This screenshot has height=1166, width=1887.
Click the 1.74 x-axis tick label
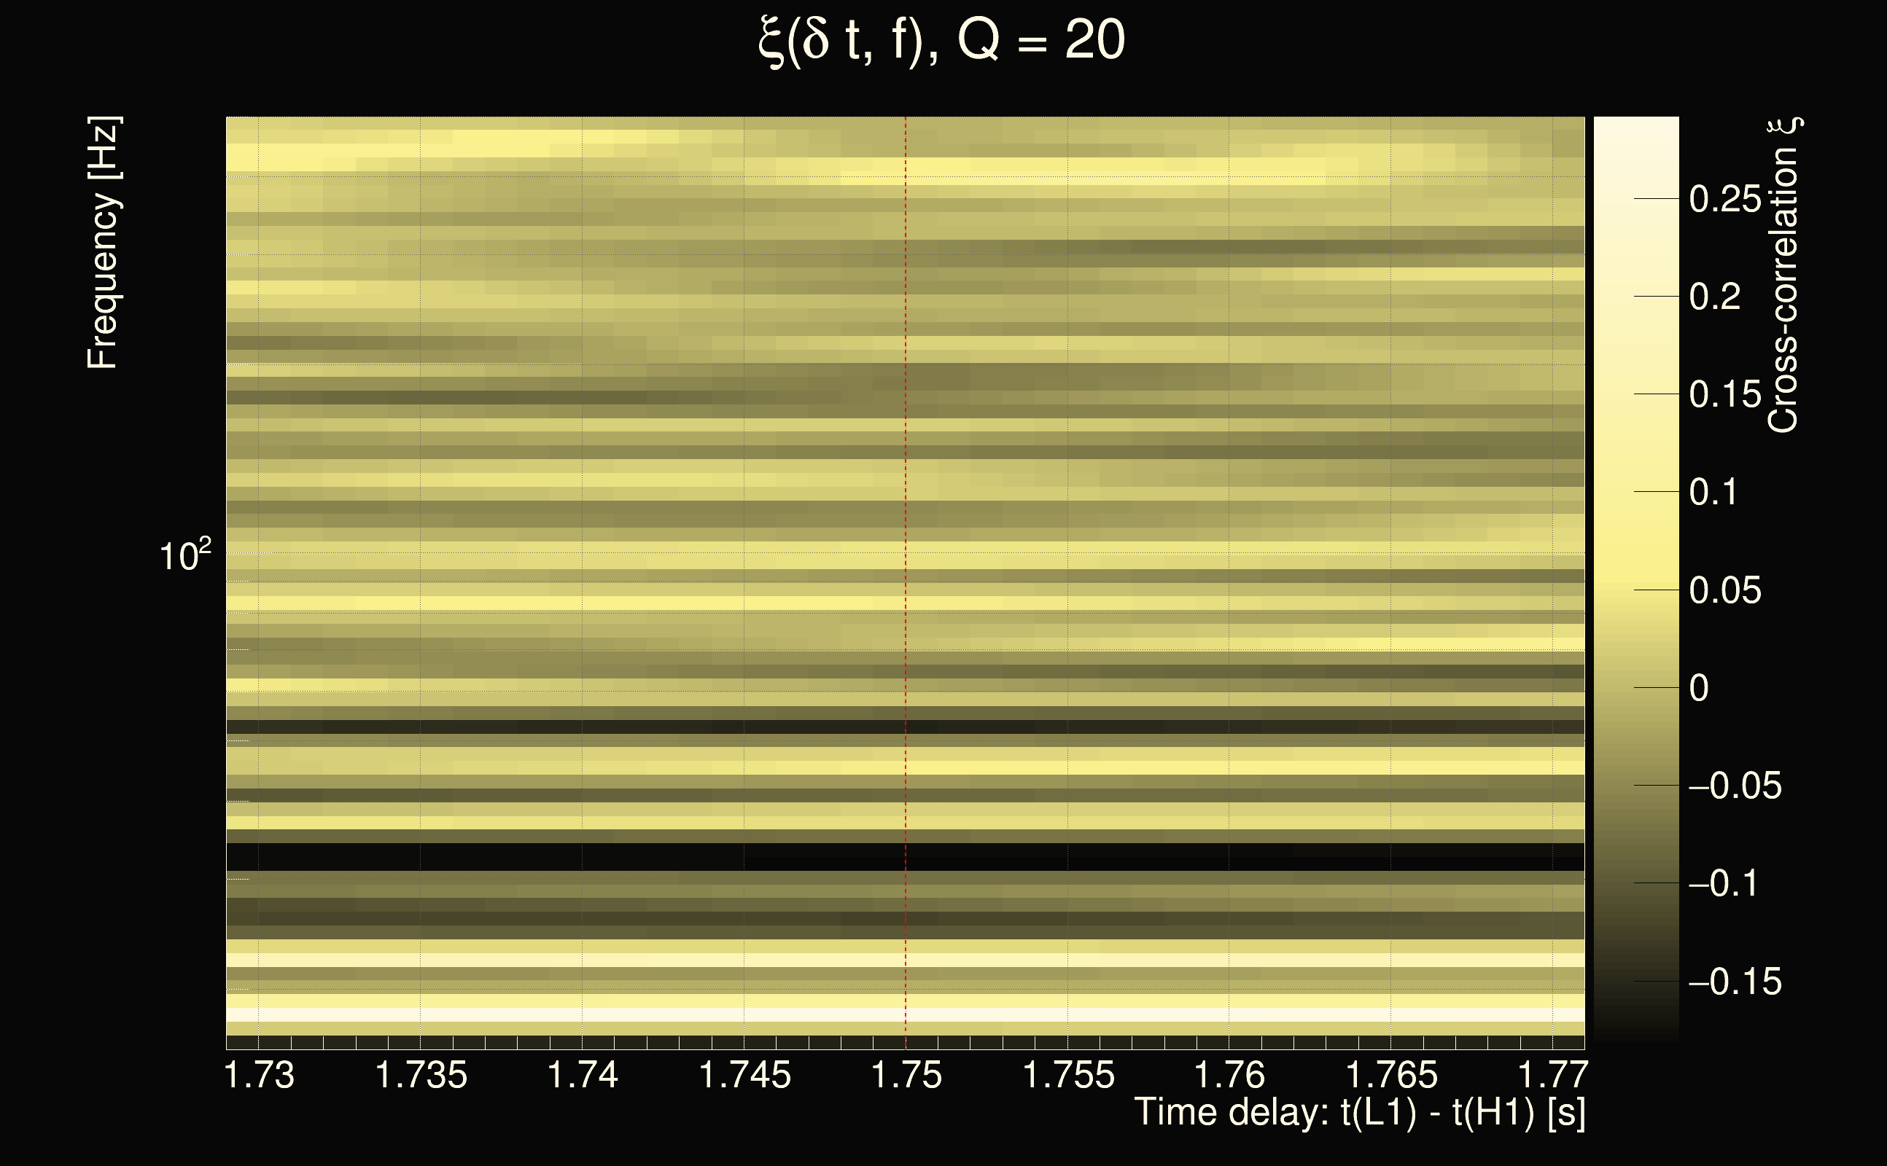pyautogui.click(x=583, y=1075)
